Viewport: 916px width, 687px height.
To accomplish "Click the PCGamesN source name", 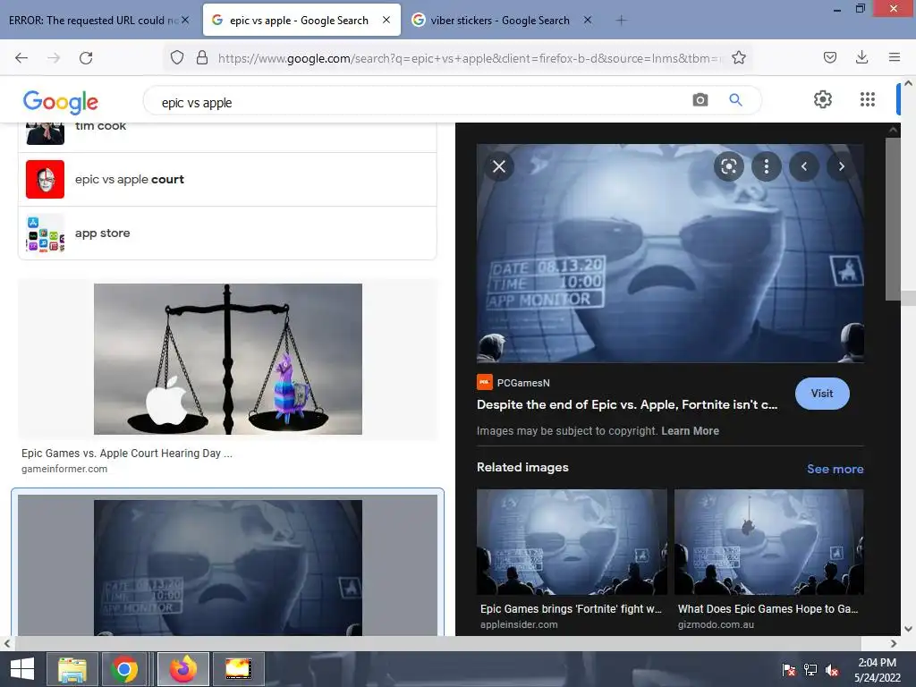I will coord(523,383).
